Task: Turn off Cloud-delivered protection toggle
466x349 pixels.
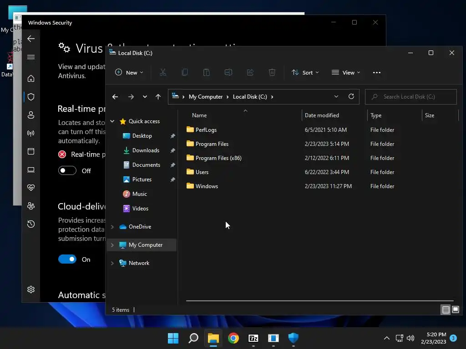Action: point(67,259)
